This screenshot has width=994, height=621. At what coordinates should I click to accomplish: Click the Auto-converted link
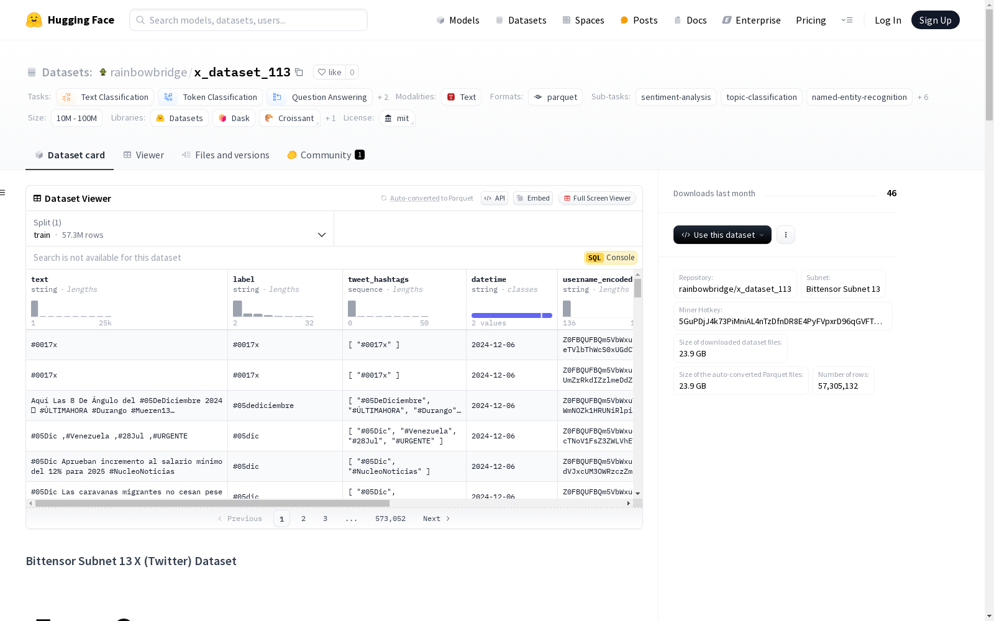point(414,199)
